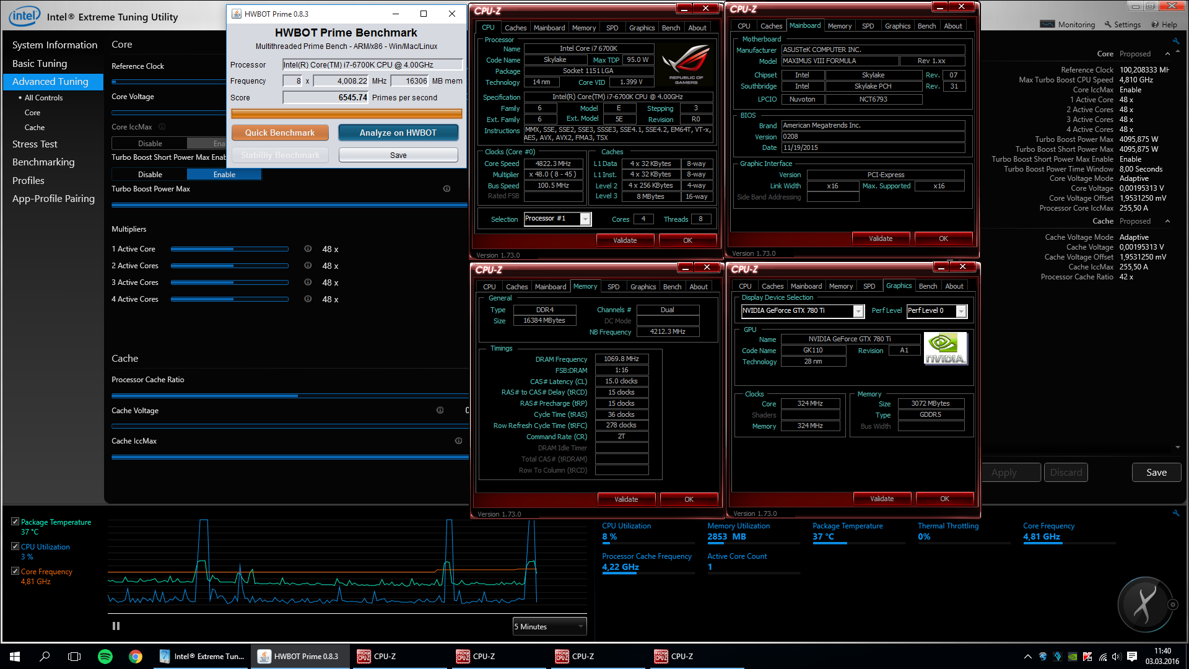
Task: Switch to Bench tab in Memory CPU-Z window
Action: point(672,287)
